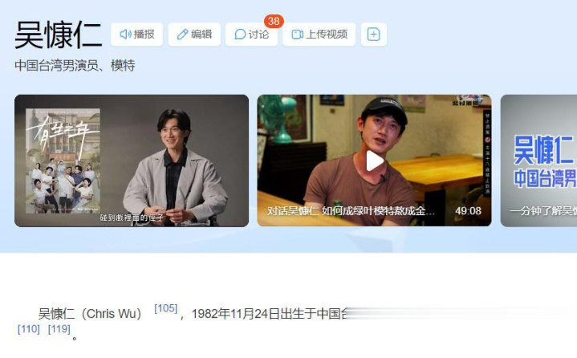Open the 一分钟了解 video thumbnail
This screenshot has height=358, width=577.
538,161
